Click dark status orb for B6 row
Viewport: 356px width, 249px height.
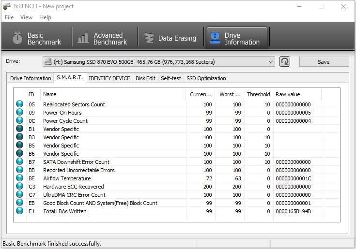coord(20,153)
